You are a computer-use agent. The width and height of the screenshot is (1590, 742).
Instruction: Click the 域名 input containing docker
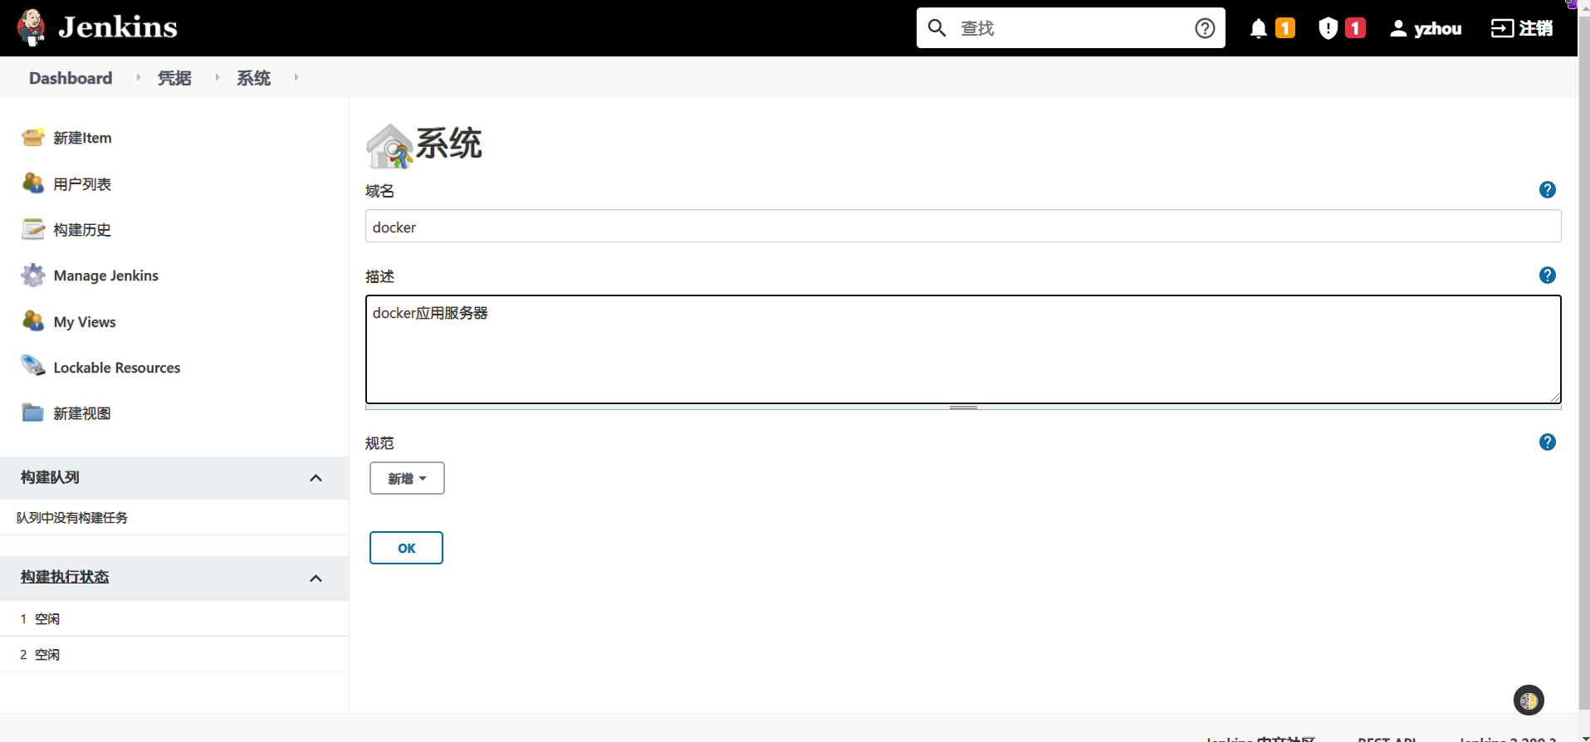[963, 227]
